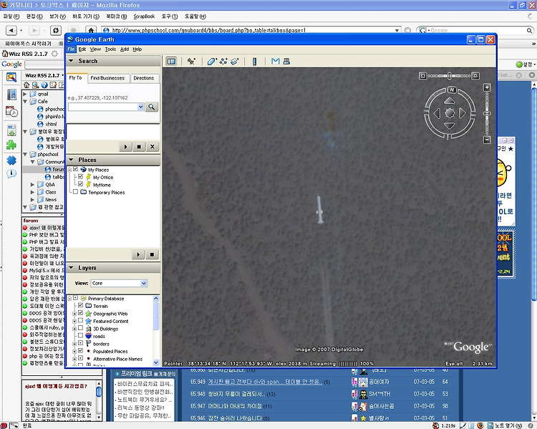Viewport: 537px width, 429px height.
Task: Toggle MyHome checkbox
Action: 80,184
